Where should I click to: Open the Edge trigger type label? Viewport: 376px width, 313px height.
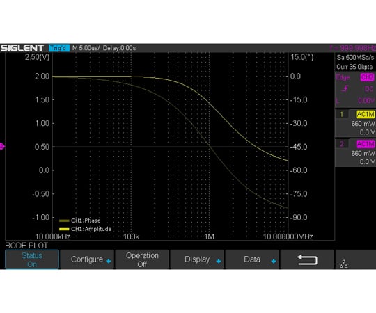coord(343,77)
